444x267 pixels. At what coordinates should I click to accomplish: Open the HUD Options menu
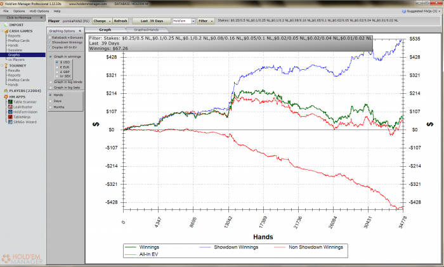coord(39,11)
